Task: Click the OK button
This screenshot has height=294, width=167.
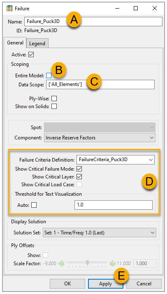Action: click(67, 284)
